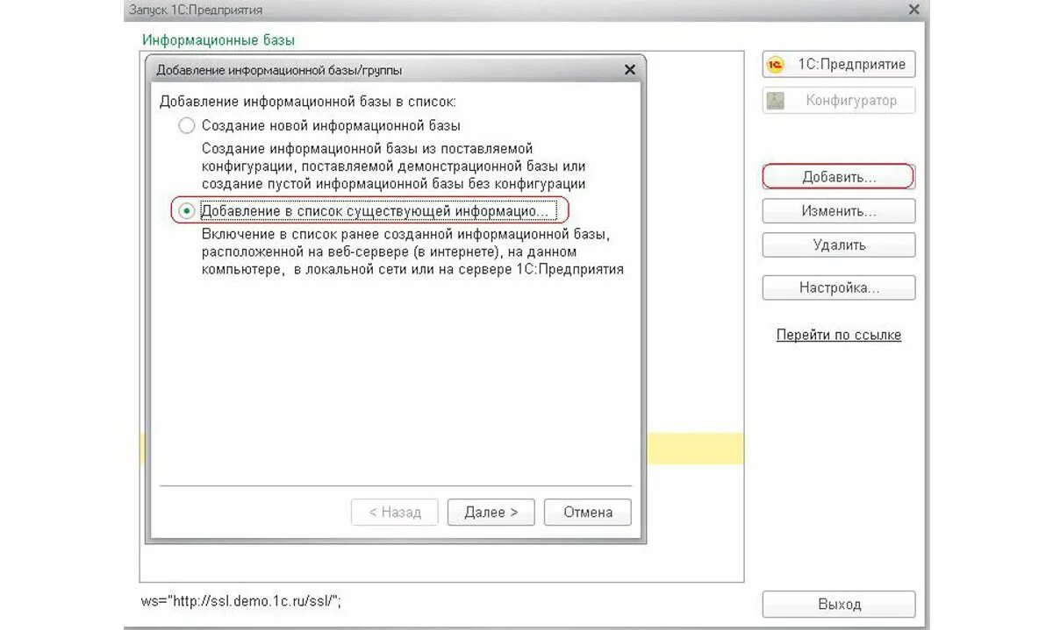This screenshot has height=630, width=1053.
Task: Click the 'Информационные базы' heading
Action: 218,40
